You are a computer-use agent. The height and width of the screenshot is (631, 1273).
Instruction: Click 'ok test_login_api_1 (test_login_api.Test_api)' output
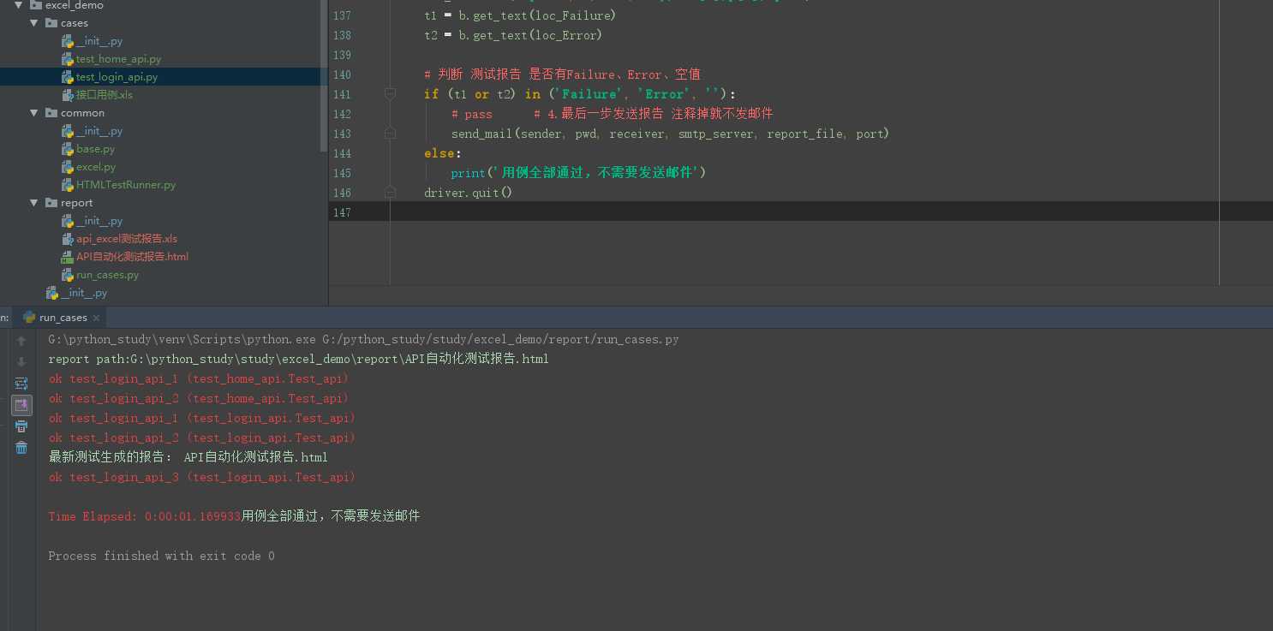(x=202, y=418)
